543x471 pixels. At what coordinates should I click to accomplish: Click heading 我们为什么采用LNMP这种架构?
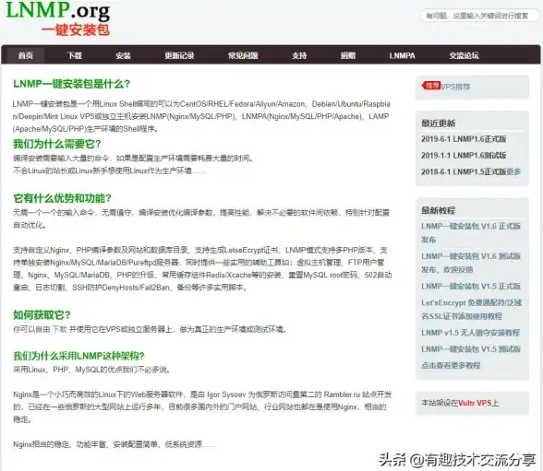click(78, 356)
